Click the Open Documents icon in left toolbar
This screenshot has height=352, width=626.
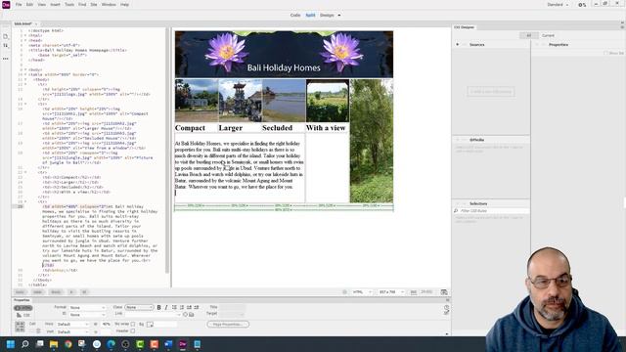coord(6,36)
